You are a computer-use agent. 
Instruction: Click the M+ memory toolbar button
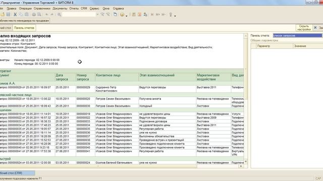coord(158,15)
